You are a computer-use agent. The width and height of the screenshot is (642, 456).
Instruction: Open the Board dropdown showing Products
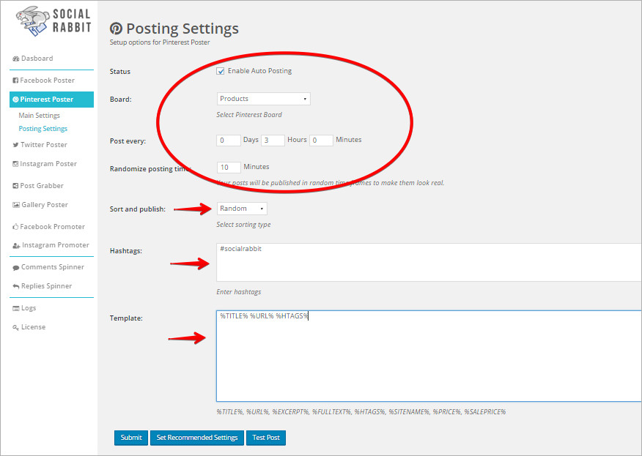(263, 99)
